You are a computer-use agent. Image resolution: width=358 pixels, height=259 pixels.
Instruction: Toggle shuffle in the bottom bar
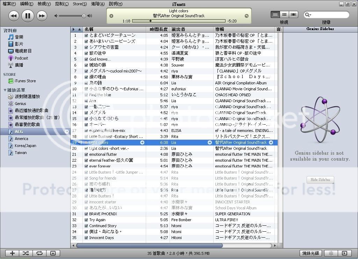click(x=26, y=253)
